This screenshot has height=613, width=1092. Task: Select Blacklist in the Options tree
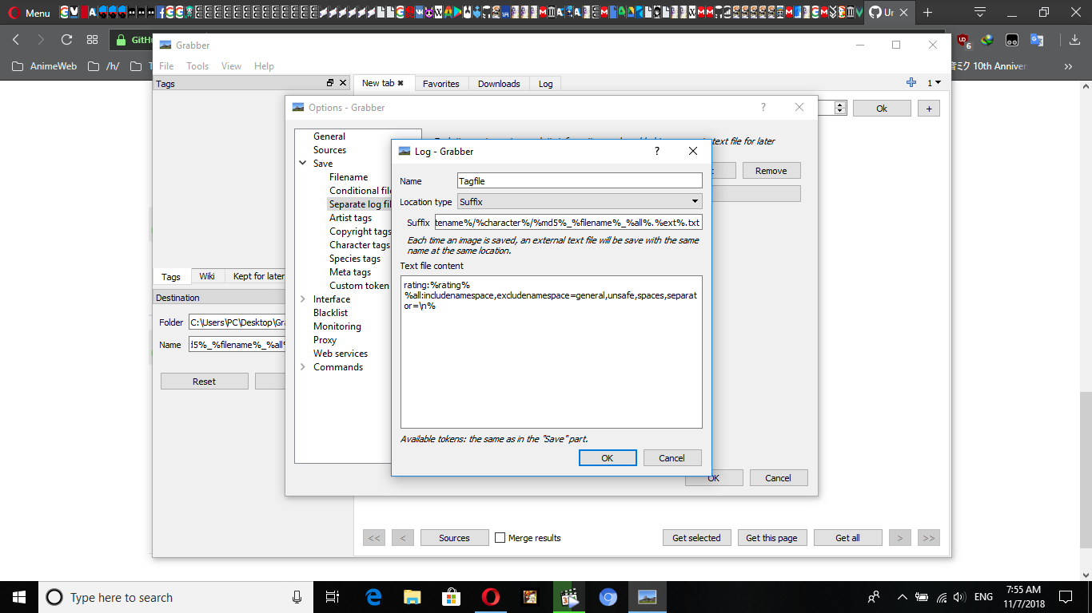[x=330, y=313]
